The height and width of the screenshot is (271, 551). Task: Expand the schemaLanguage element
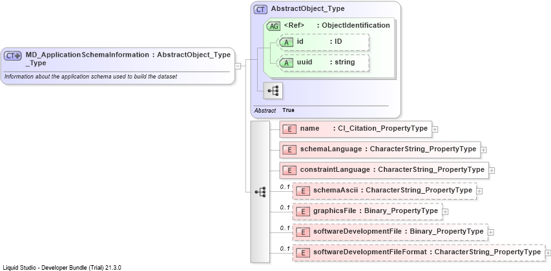point(484,150)
